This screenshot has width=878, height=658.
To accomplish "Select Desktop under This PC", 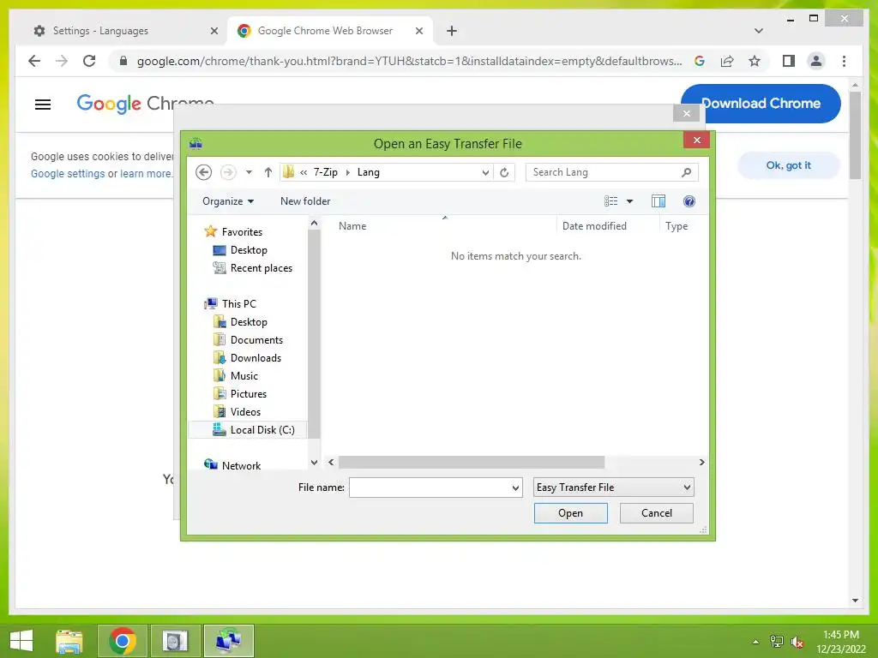I will [x=249, y=322].
